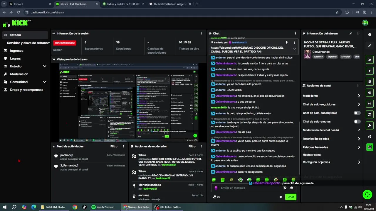Viewport: 376px width, 211px height.
Task: Click the clapperboard clips icon
Action: click(x=370, y=147)
